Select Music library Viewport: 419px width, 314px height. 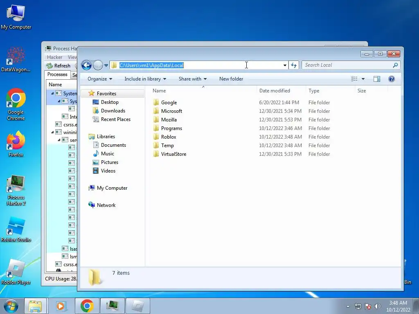tap(108, 154)
